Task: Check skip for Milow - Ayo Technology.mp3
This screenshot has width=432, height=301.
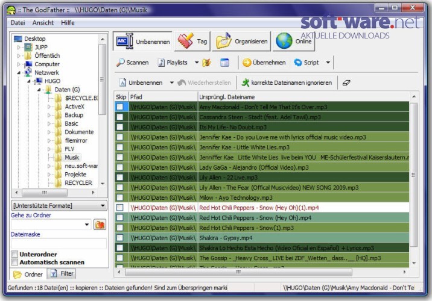Action: tap(120, 197)
